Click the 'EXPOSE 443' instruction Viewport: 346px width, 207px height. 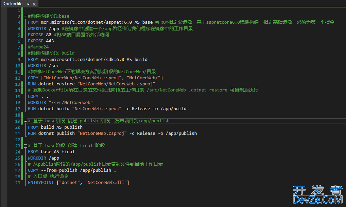pos(41,41)
